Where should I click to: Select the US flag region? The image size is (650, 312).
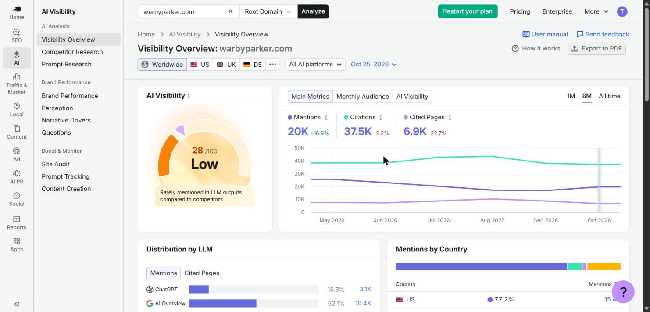(200, 65)
